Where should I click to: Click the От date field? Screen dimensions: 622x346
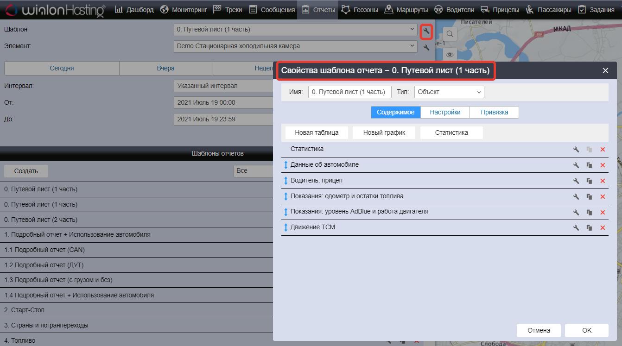(223, 102)
